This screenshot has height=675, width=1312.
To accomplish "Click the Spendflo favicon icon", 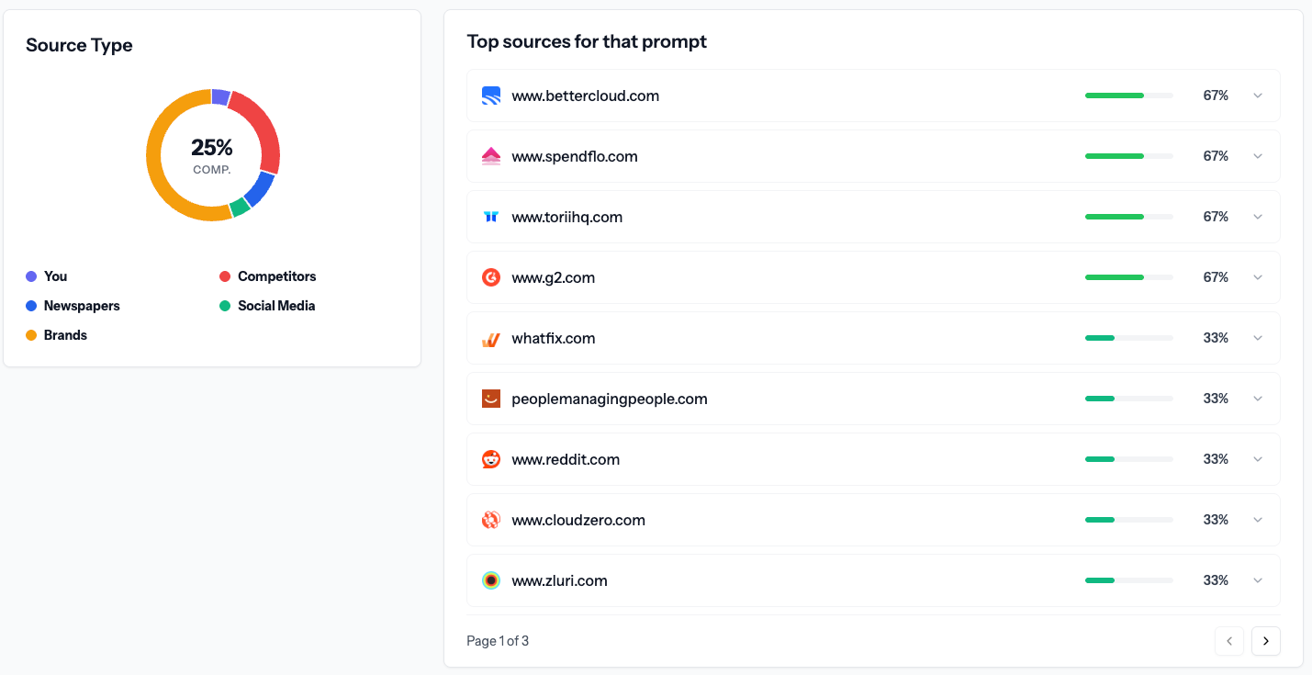I will click(491, 156).
